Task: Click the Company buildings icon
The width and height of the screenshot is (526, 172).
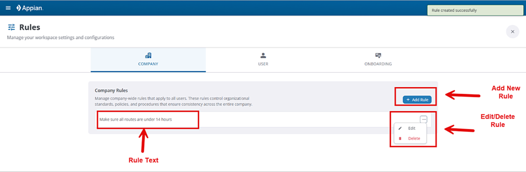Action: 148,55
